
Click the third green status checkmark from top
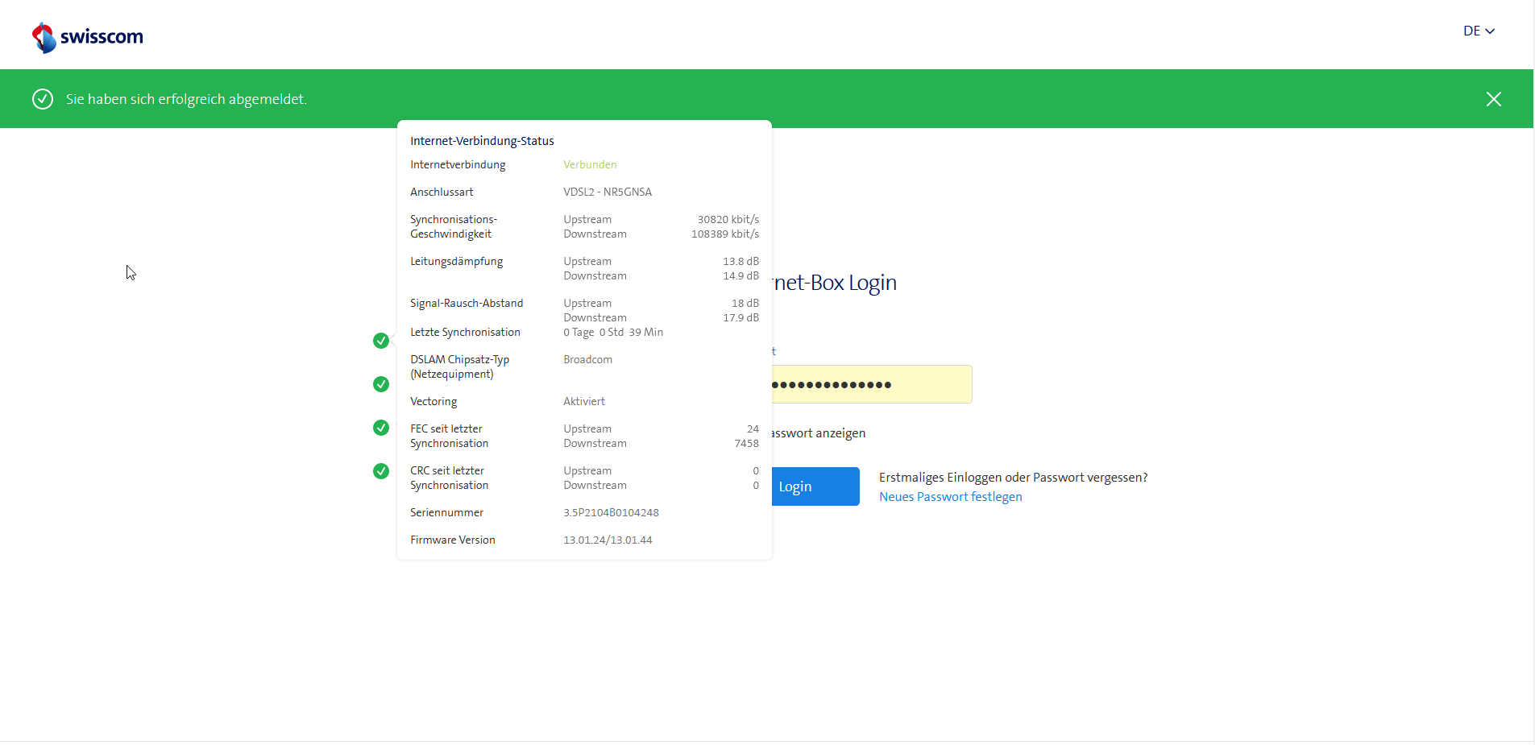381,428
